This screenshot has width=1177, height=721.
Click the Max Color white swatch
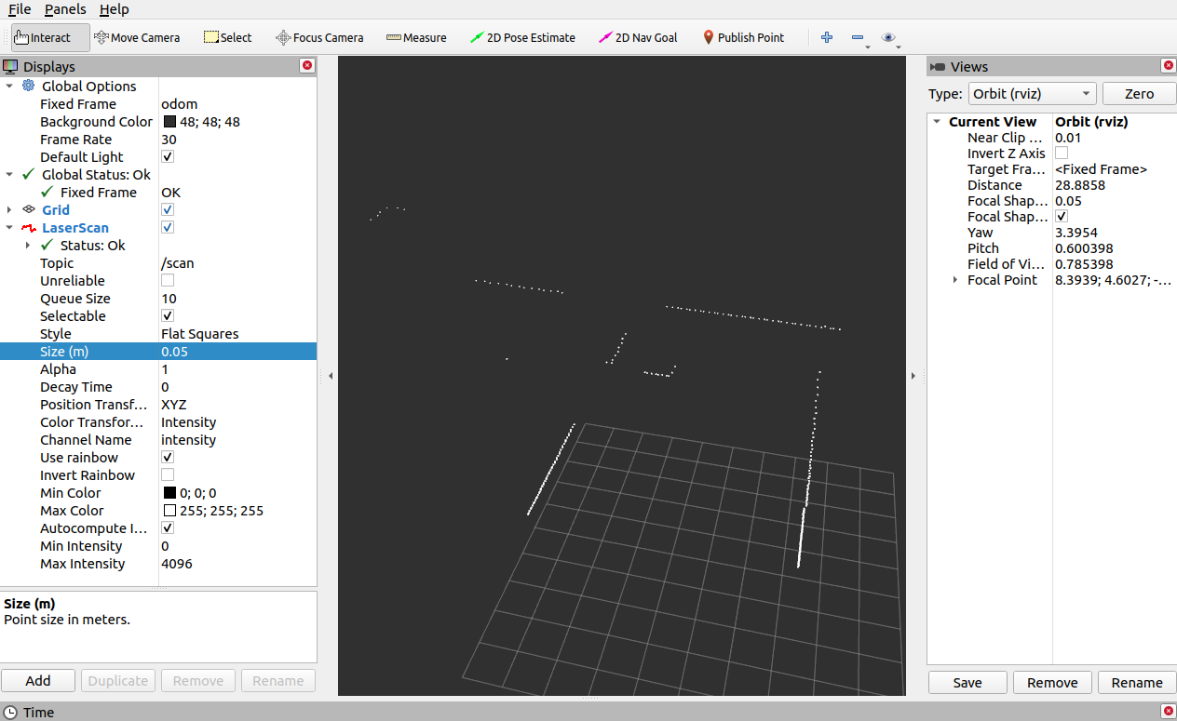coord(169,511)
